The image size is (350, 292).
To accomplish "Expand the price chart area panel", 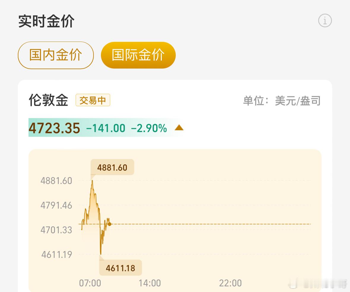I will (x=175, y=220).
